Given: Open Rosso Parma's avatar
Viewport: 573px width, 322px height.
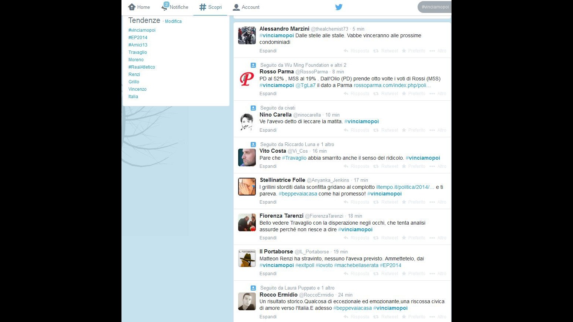Looking at the screenshot, I should coord(247,79).
